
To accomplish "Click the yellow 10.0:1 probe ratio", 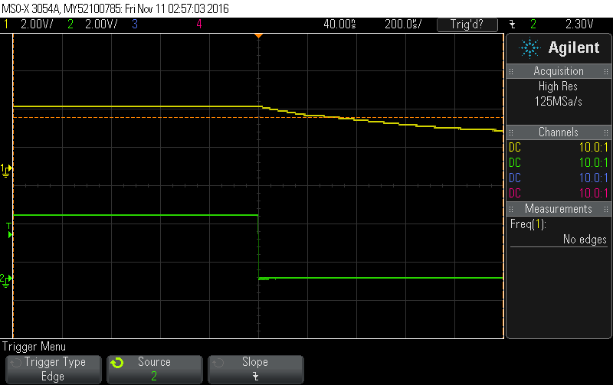I will [x=593, y=148].
